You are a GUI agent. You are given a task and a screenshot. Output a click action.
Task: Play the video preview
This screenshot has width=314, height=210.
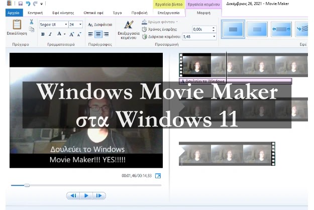(86, 195)
